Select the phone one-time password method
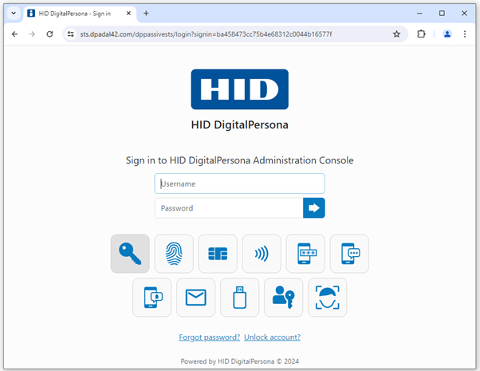This screenshot has height=371, width=480. [x=305, y=254]
